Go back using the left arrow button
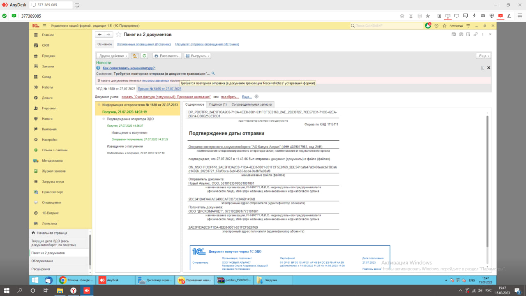Screen dimensions: 526x296 pos(99,35)
